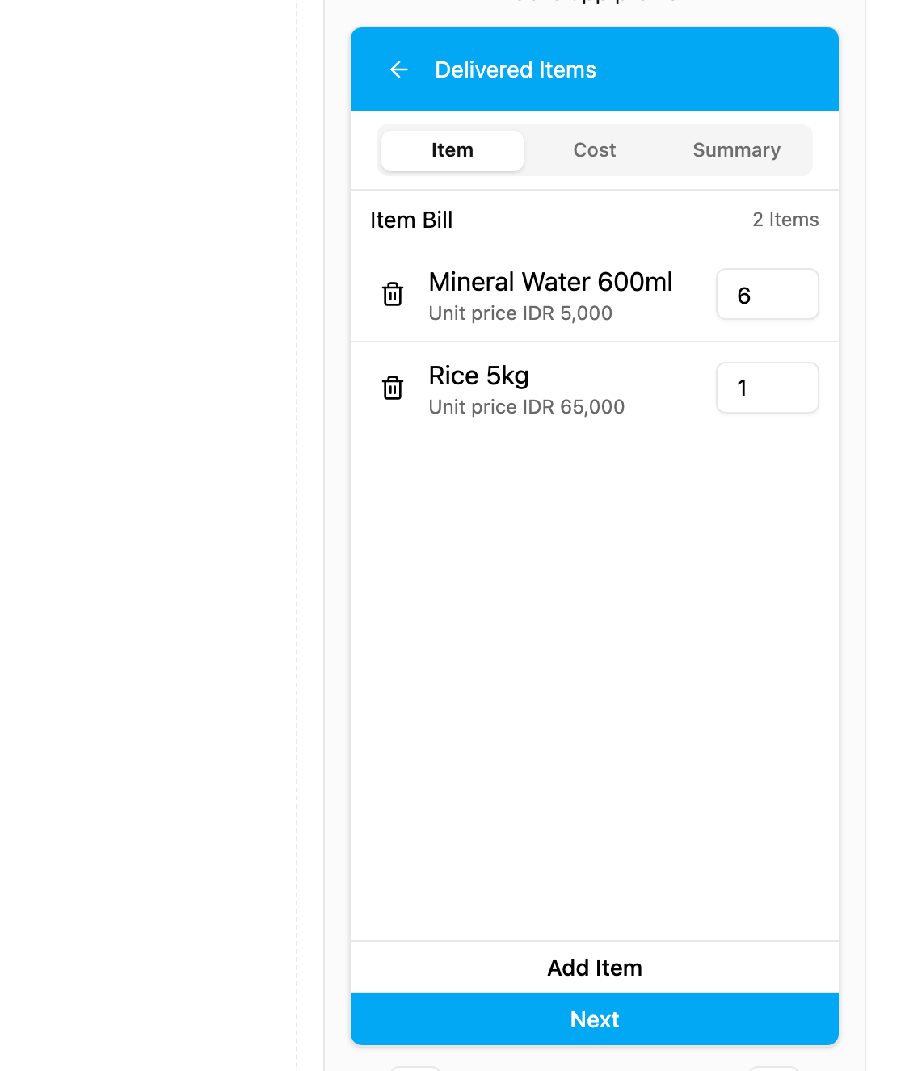Click the partly visible bottom-left button

tap(415, 1069)
